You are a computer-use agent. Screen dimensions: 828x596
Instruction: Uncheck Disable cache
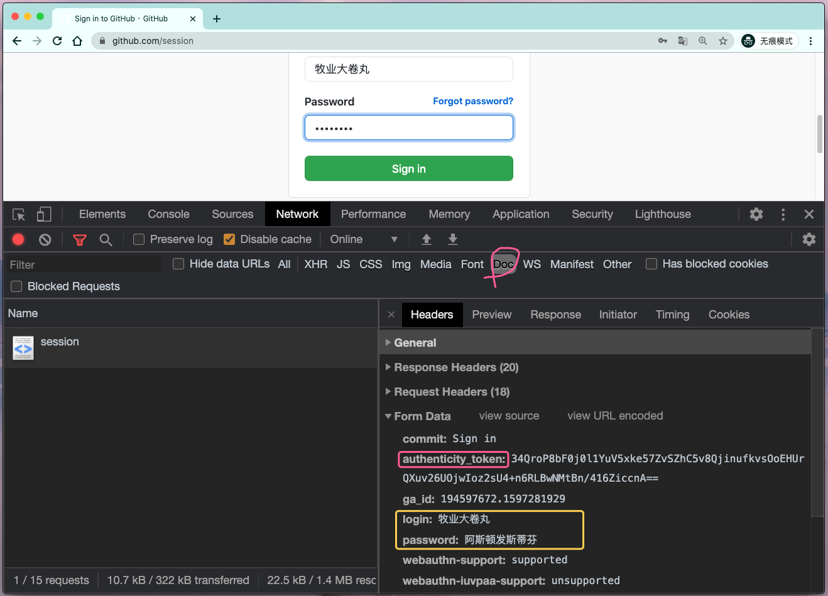(229, 239)
